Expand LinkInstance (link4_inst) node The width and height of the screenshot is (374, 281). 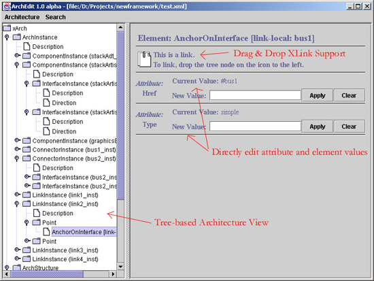click(17, 259)
